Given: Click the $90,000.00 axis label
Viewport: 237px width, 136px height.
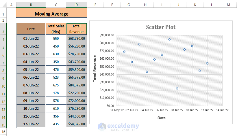Looking at the screenshot, I should point(106,35).
